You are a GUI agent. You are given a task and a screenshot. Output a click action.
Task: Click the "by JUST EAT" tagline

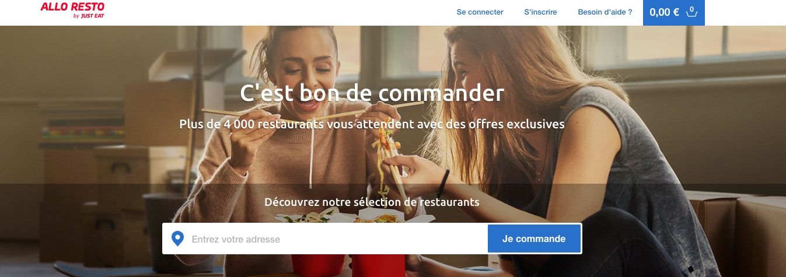[89, 16]
